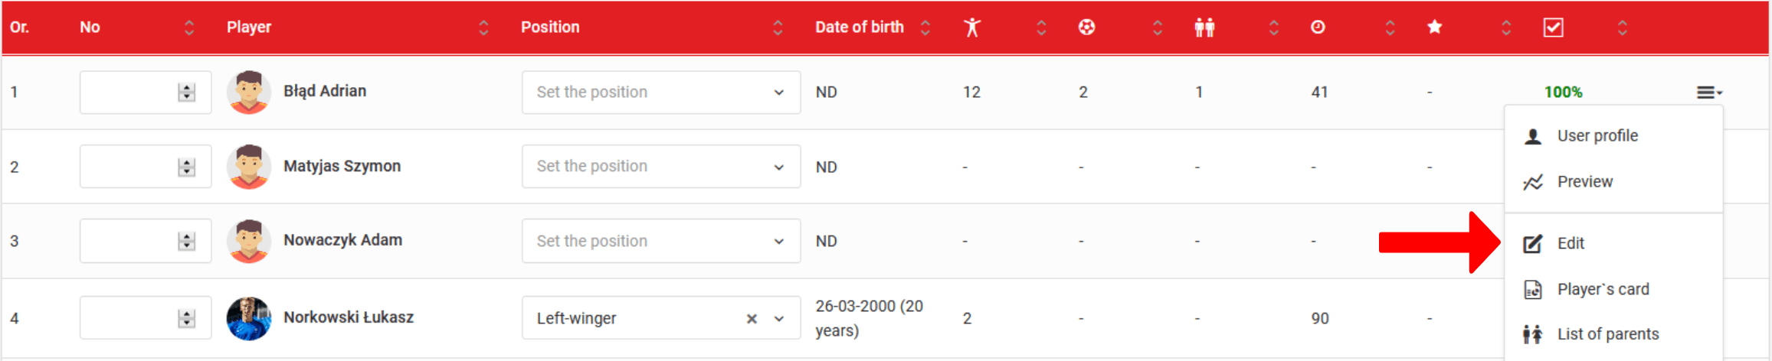The width and height of the screenshot is (1772, 361).
Task: Click the star rating column icon
Action: pyautogui.click(x=1435, y=28)
